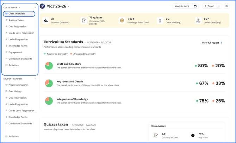Open the Class Overview report

(x=19, y=14)
